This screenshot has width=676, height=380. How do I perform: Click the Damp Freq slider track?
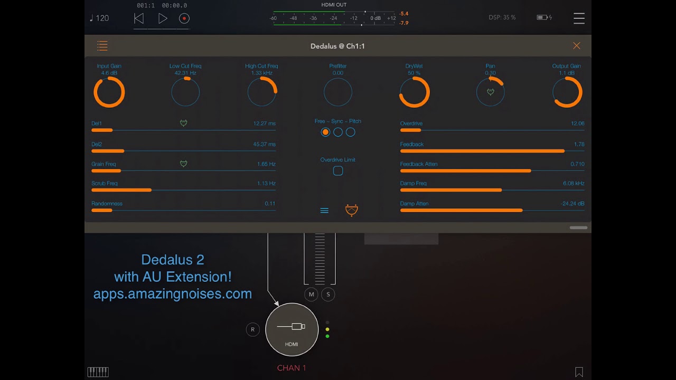[x=492, y=190]
